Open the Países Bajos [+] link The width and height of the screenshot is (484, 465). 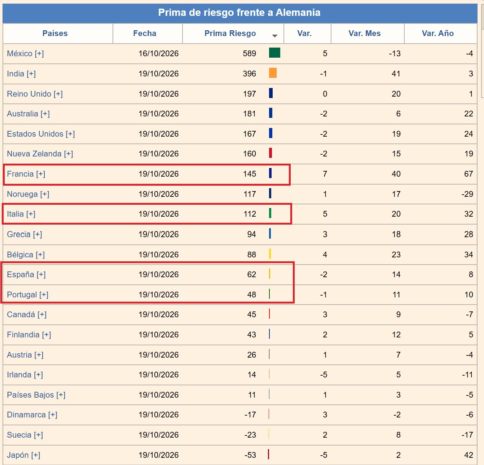(36, 395)
